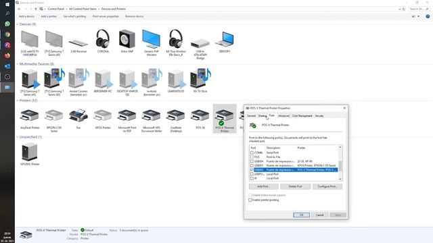Switch to the Ports tab

coord(272,115)
